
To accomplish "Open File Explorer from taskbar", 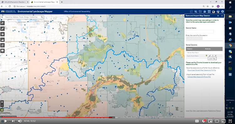I will click(x=230, y=17).
